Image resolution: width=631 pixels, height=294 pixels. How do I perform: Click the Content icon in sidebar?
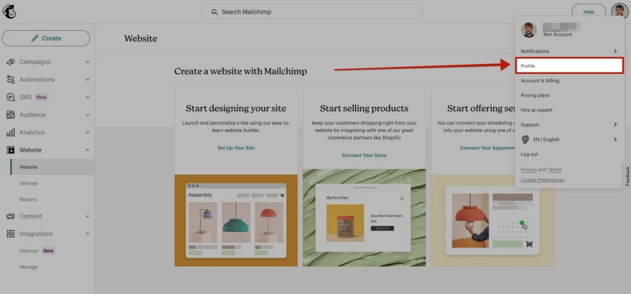click(x=11, y=216)
